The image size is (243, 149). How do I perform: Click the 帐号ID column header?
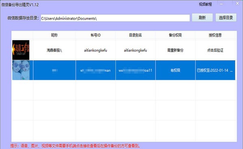coord(96,35)
